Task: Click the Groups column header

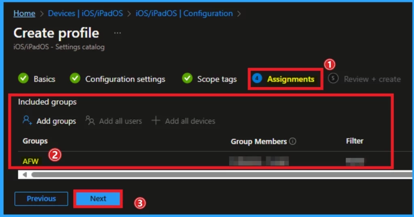Action: [35, 141]
